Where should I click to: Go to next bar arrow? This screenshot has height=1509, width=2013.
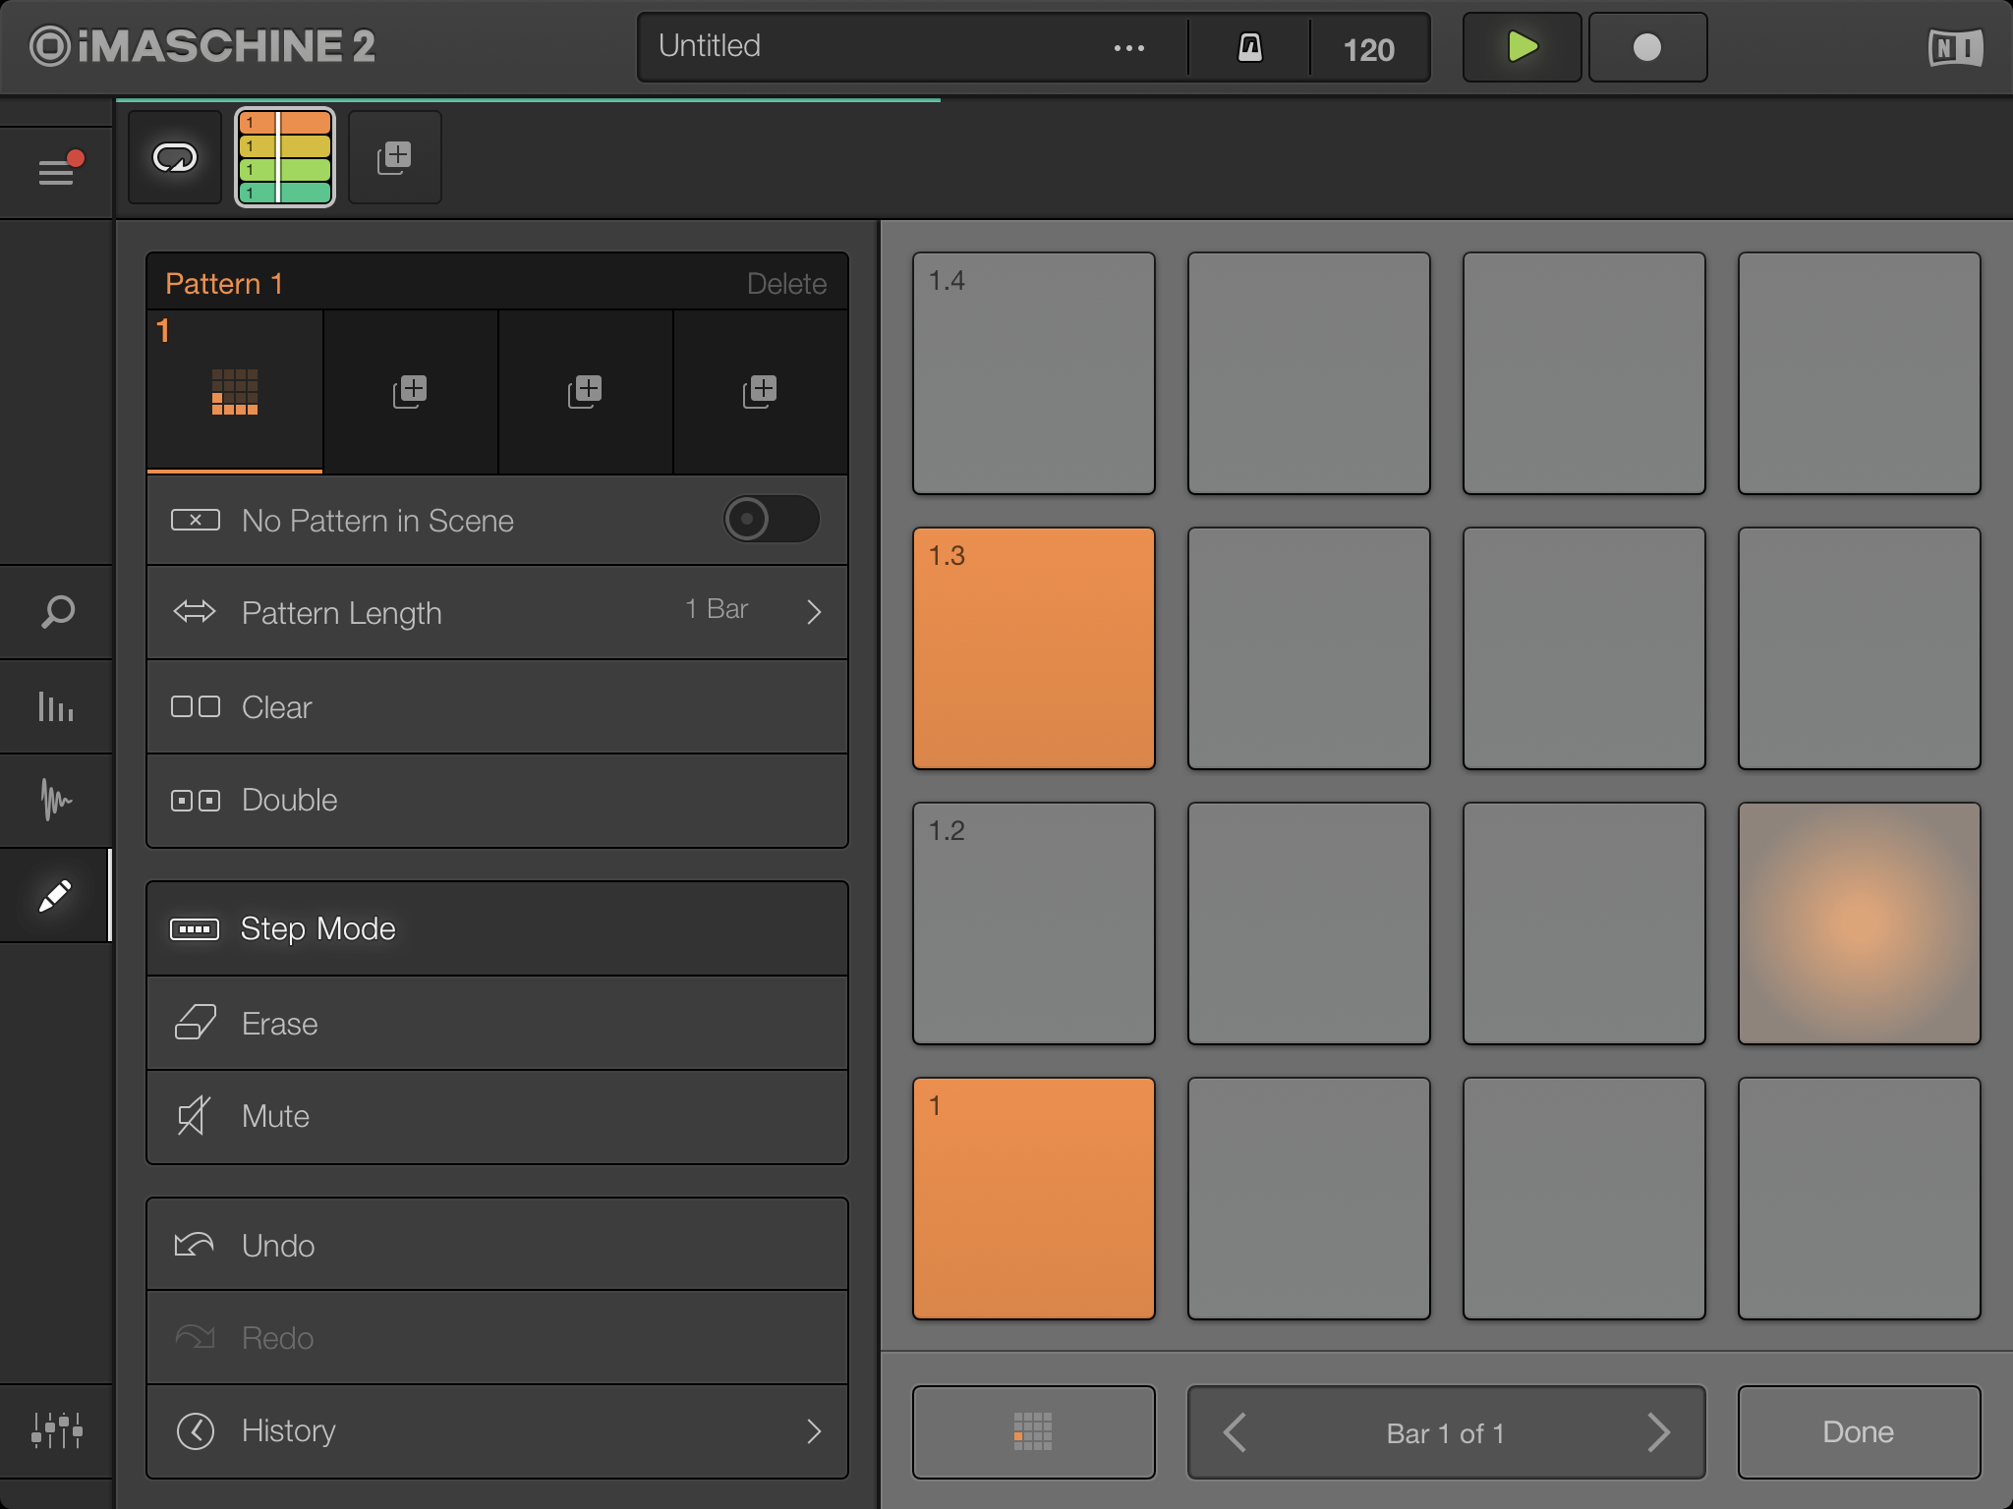pyautogui.click(x=1658, y=1432)
